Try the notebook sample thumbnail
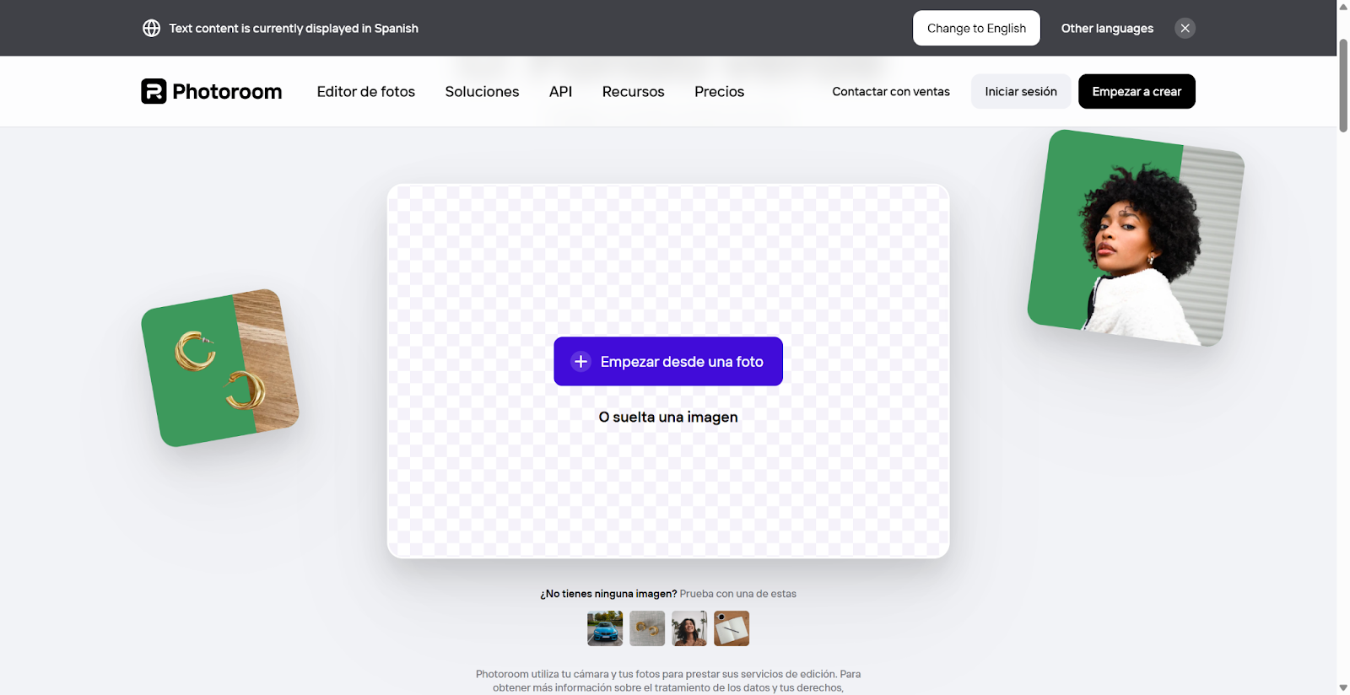 tap(732, 628)
